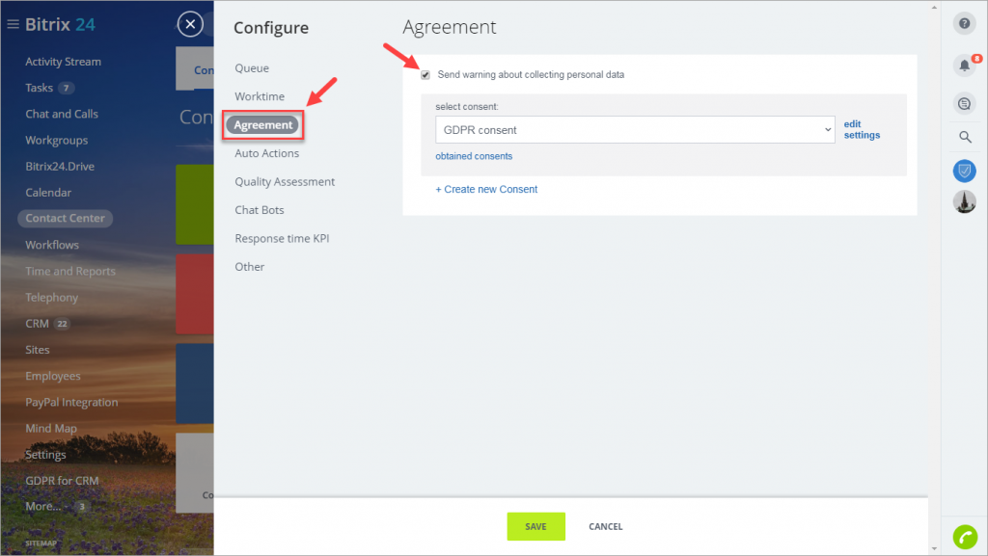Image resolution: width=988 pixels, height=556 pixels.
Task: Uncheck Send warning about collecting personal data
Action: [x=425, y=75]
